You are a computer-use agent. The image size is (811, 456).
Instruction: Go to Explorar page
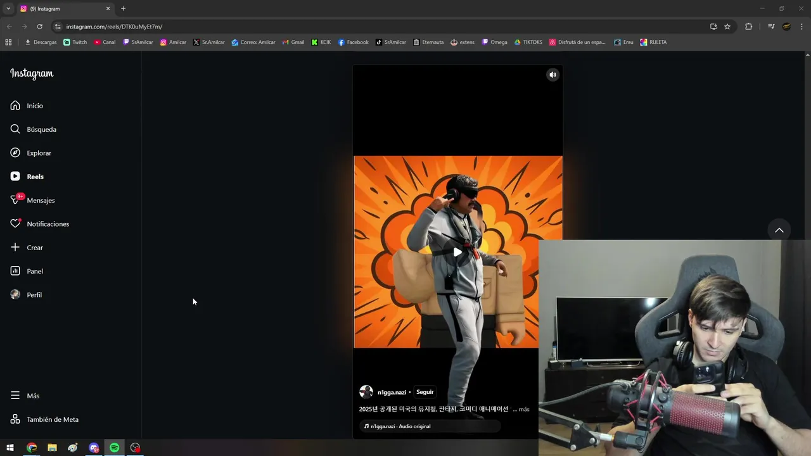tap(30, 153)
